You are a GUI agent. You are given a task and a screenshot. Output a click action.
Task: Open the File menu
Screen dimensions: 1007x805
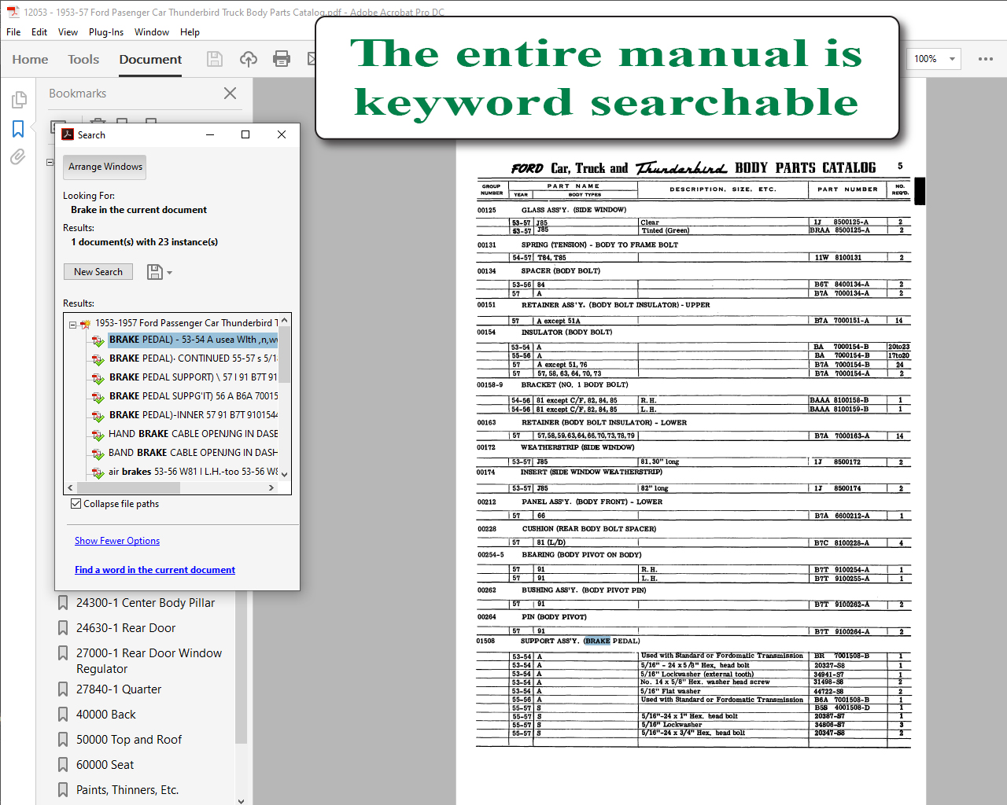[13, 32]
